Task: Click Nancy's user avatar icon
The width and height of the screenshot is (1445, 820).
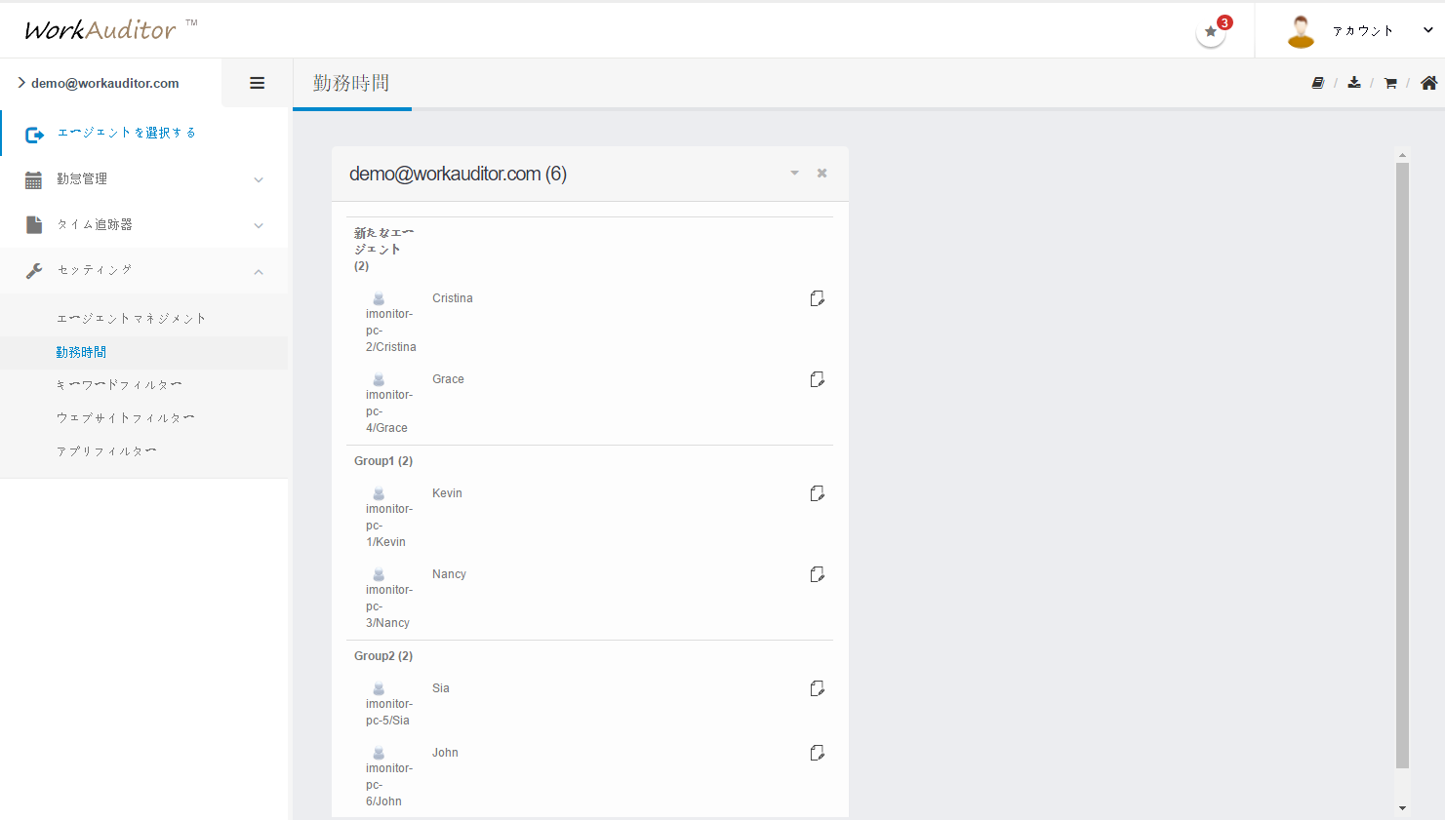Action: (379, 574)
